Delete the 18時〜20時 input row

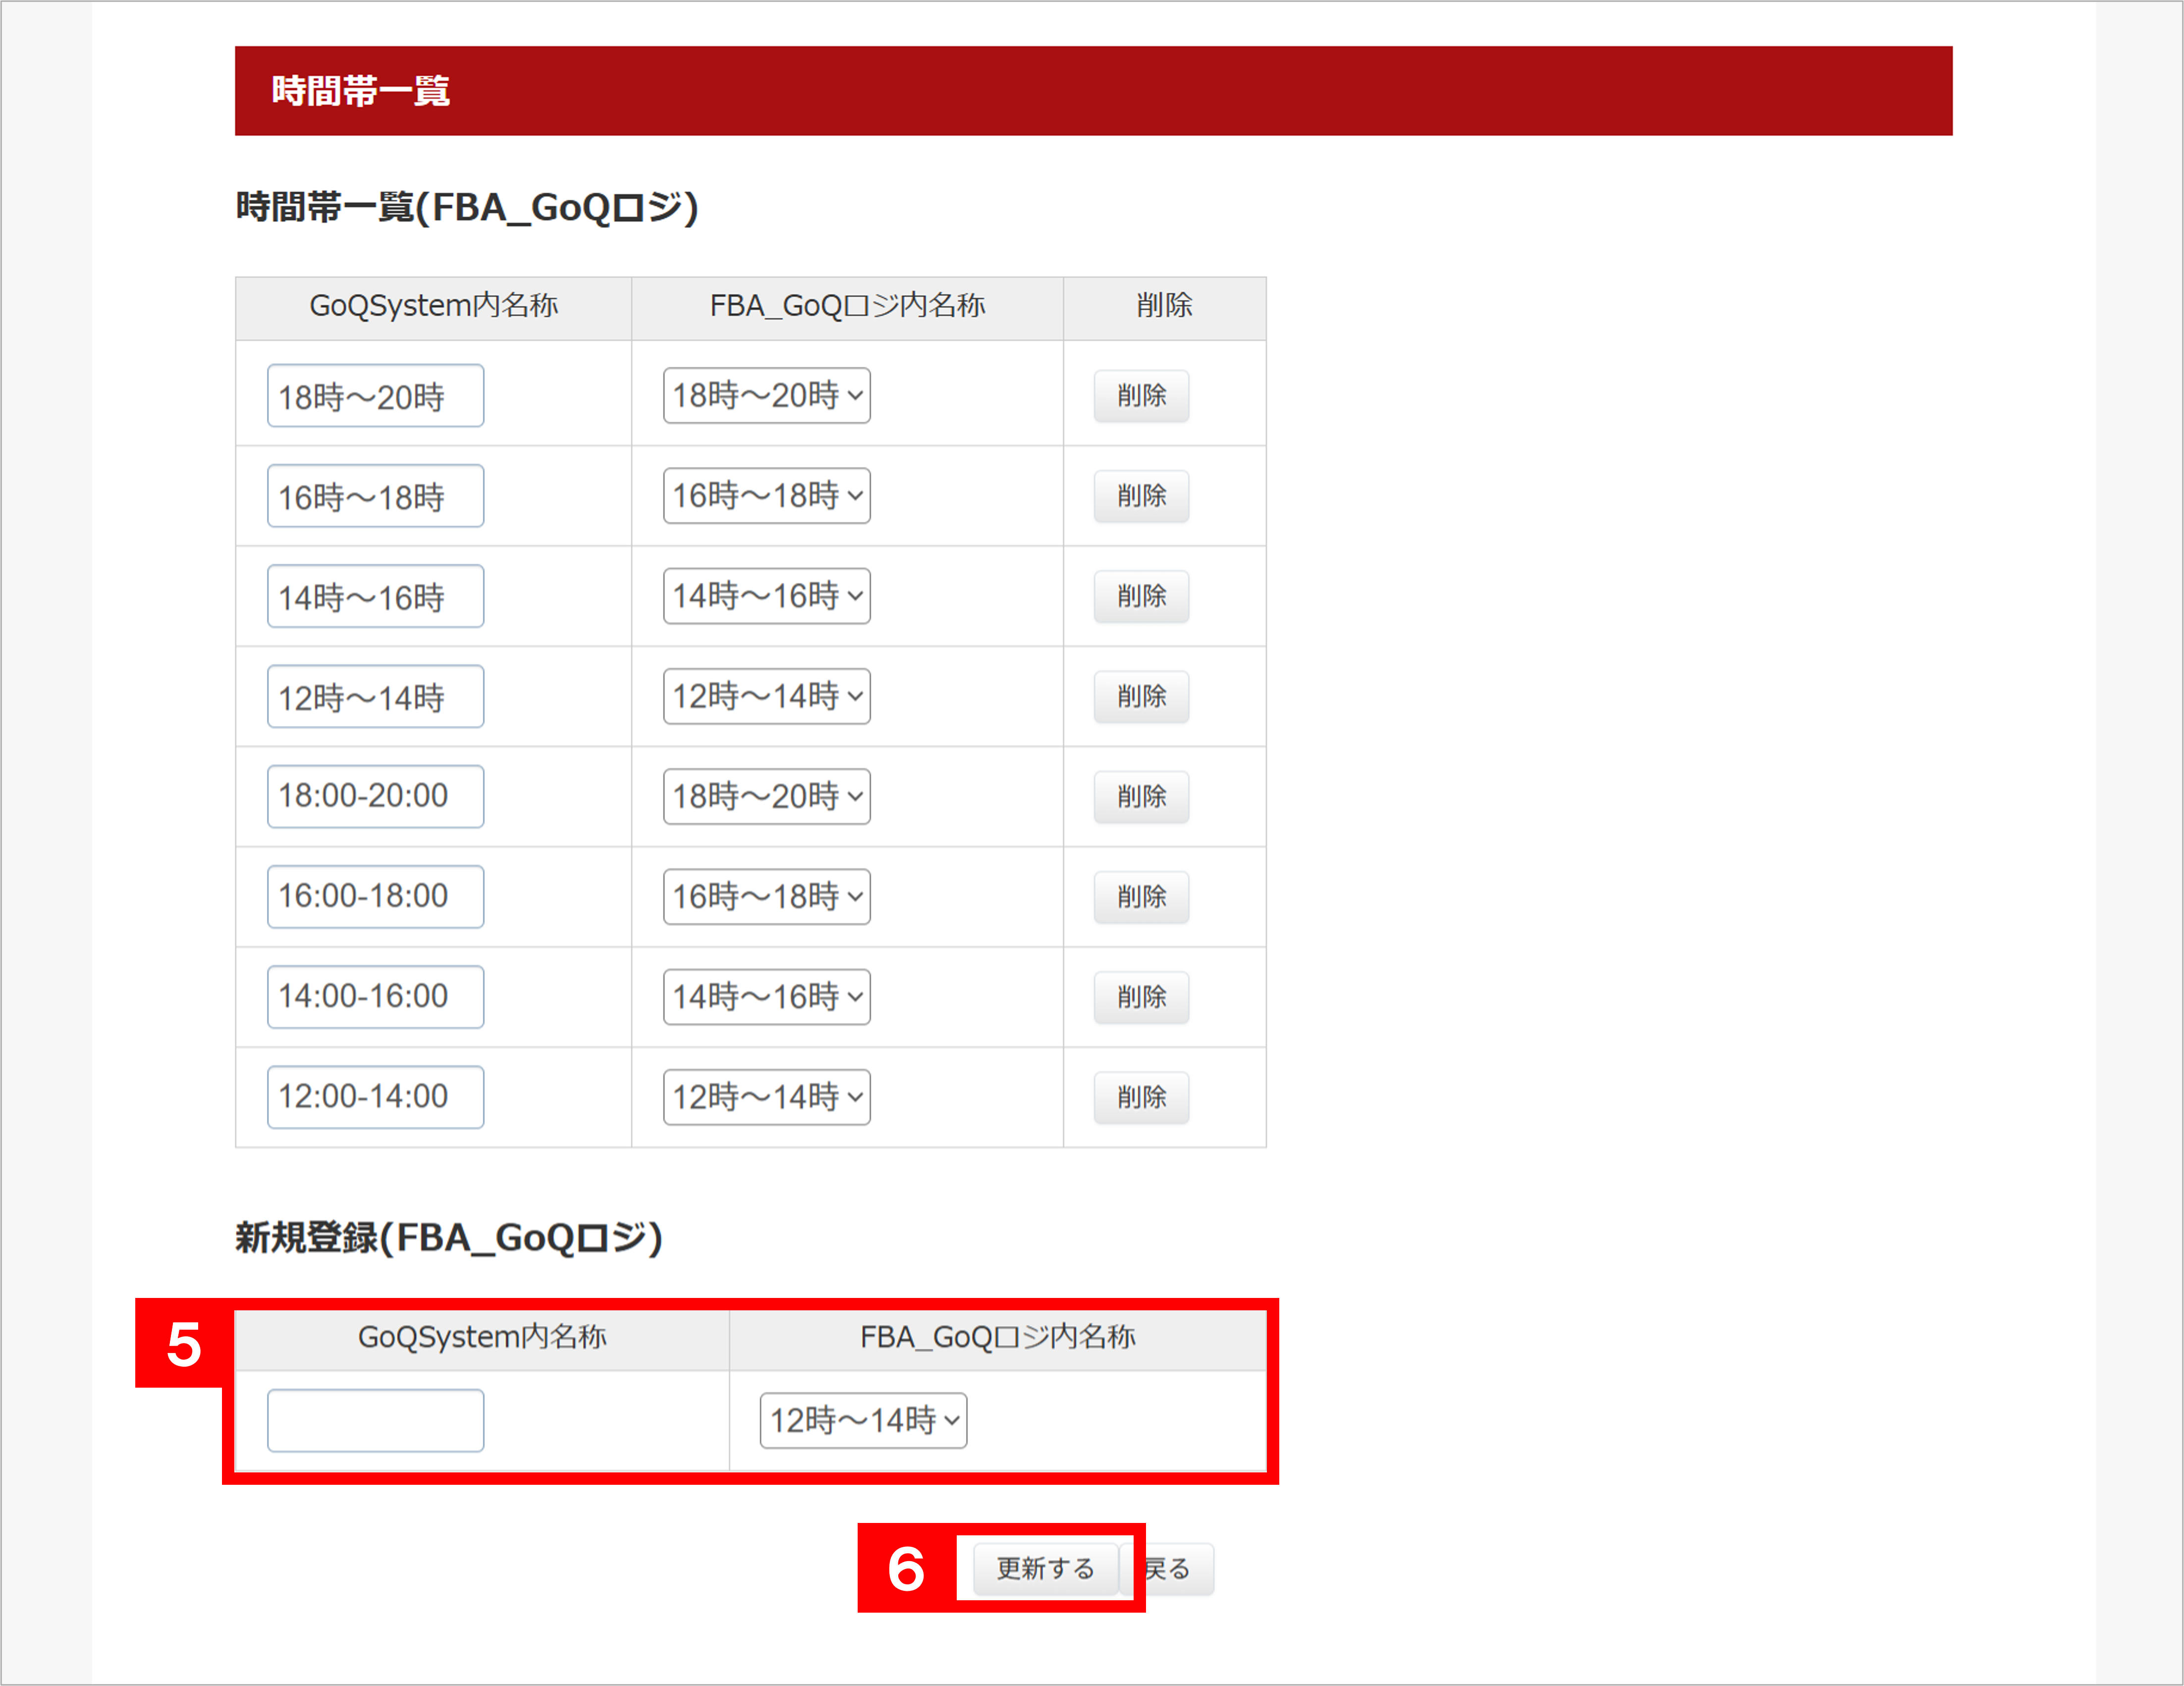pyautogui.click(x=1141, y=396)
